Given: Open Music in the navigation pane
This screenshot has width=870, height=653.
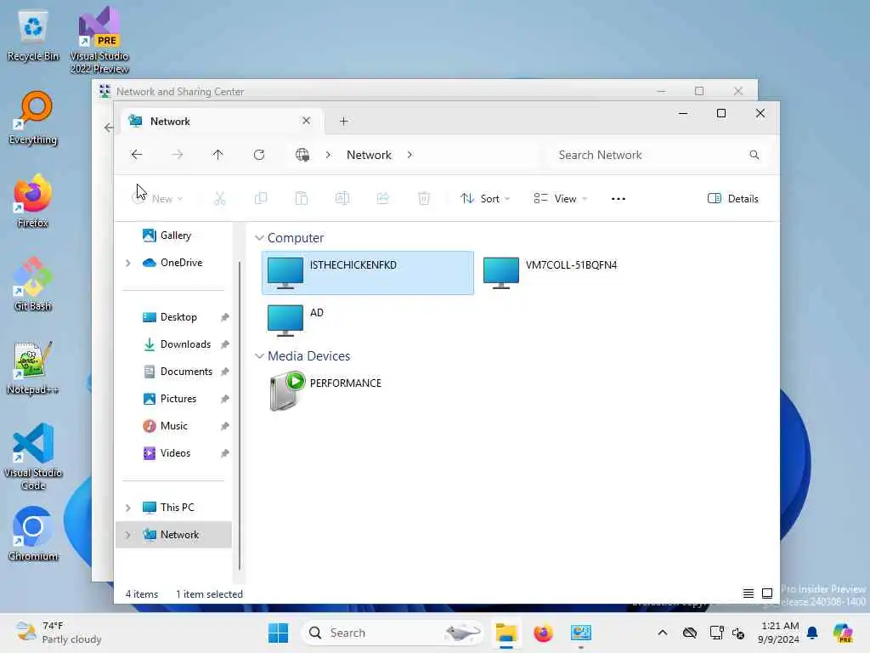Looking at the screenshot, I should pos(174,426).
